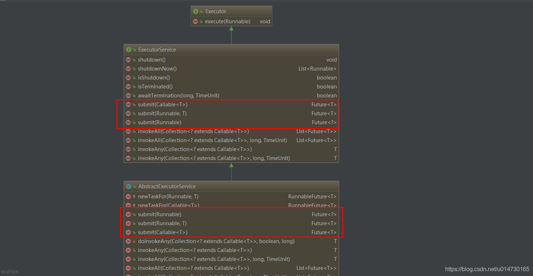Select inheritance edge from ExecutorService to Executor
Screen dimensions: 533x276
(x=231, y=35)
